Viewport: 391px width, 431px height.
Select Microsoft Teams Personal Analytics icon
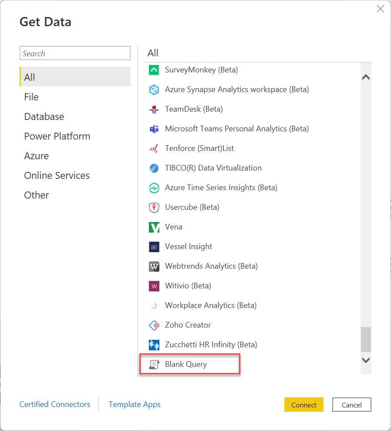(154, 129)
